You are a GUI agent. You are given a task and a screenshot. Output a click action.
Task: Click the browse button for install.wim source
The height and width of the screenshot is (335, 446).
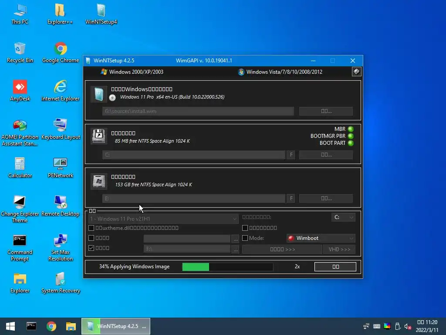(x=326, y=111)
